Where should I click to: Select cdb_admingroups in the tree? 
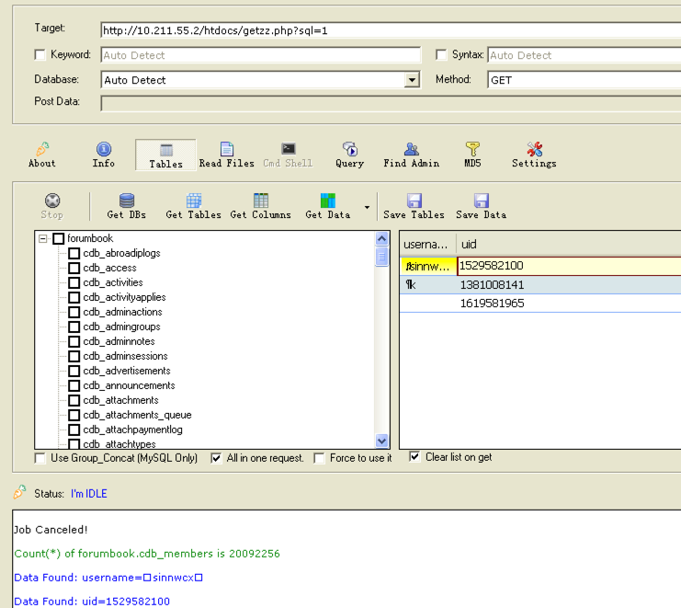tap(121, 327)
